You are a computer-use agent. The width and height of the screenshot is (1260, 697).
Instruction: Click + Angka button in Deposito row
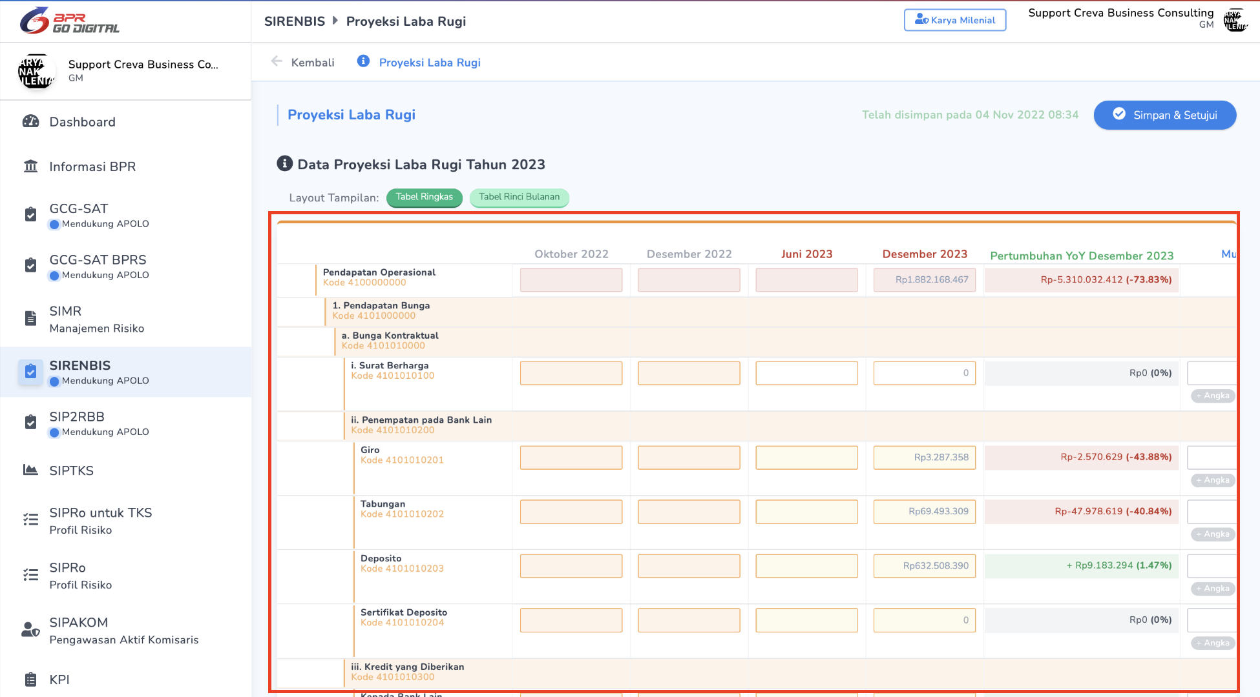click(1212, 589)
